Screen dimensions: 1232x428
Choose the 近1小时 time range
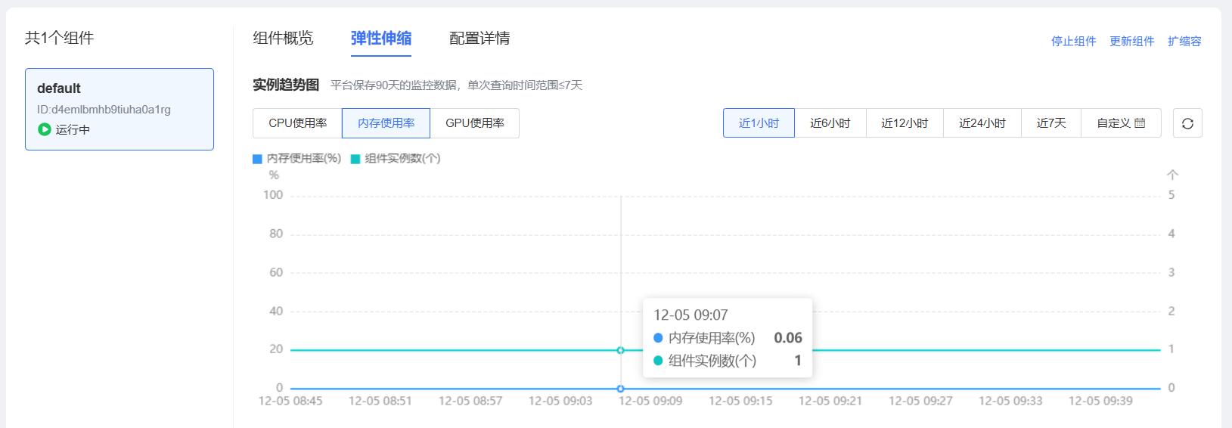(759, 123)
